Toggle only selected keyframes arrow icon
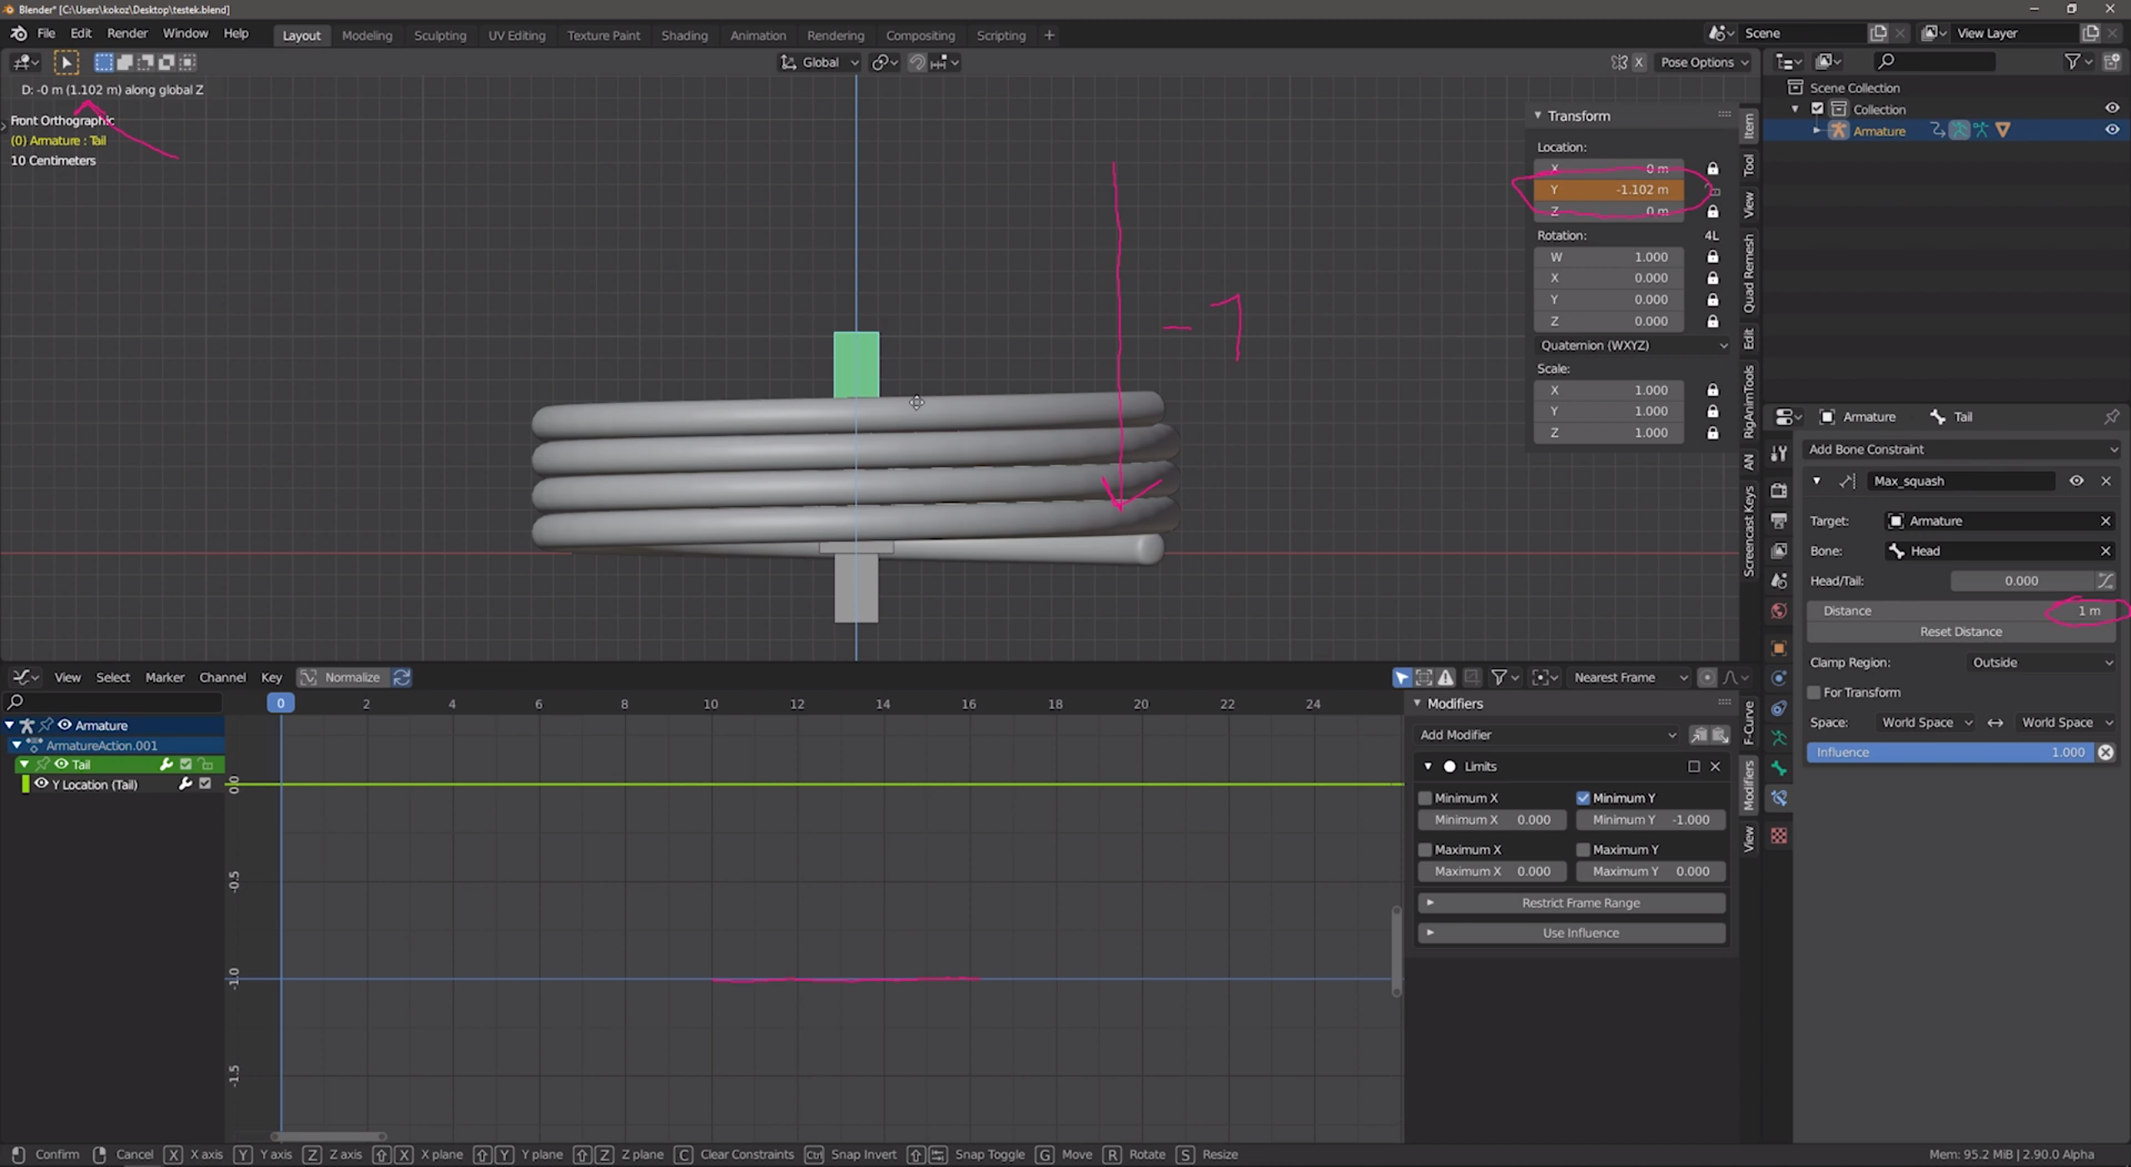The width and height of the screenshot is (2131, 1167). click(x=1402, y=678)
